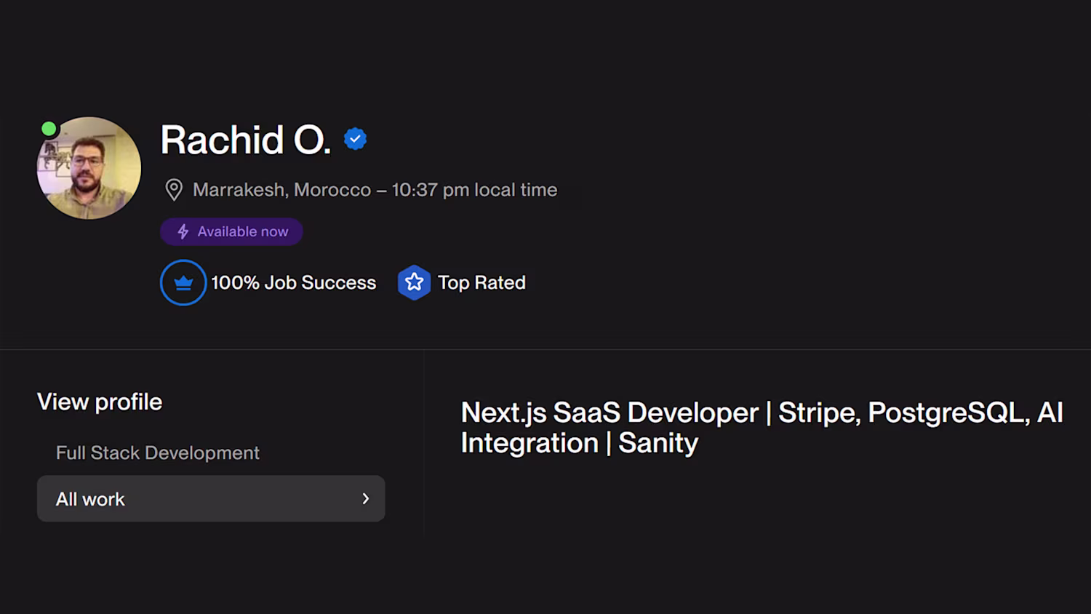This screenshot has height=614, width=1091.
Task: Expand the All work chevron arrow
Action: [366, 498]
